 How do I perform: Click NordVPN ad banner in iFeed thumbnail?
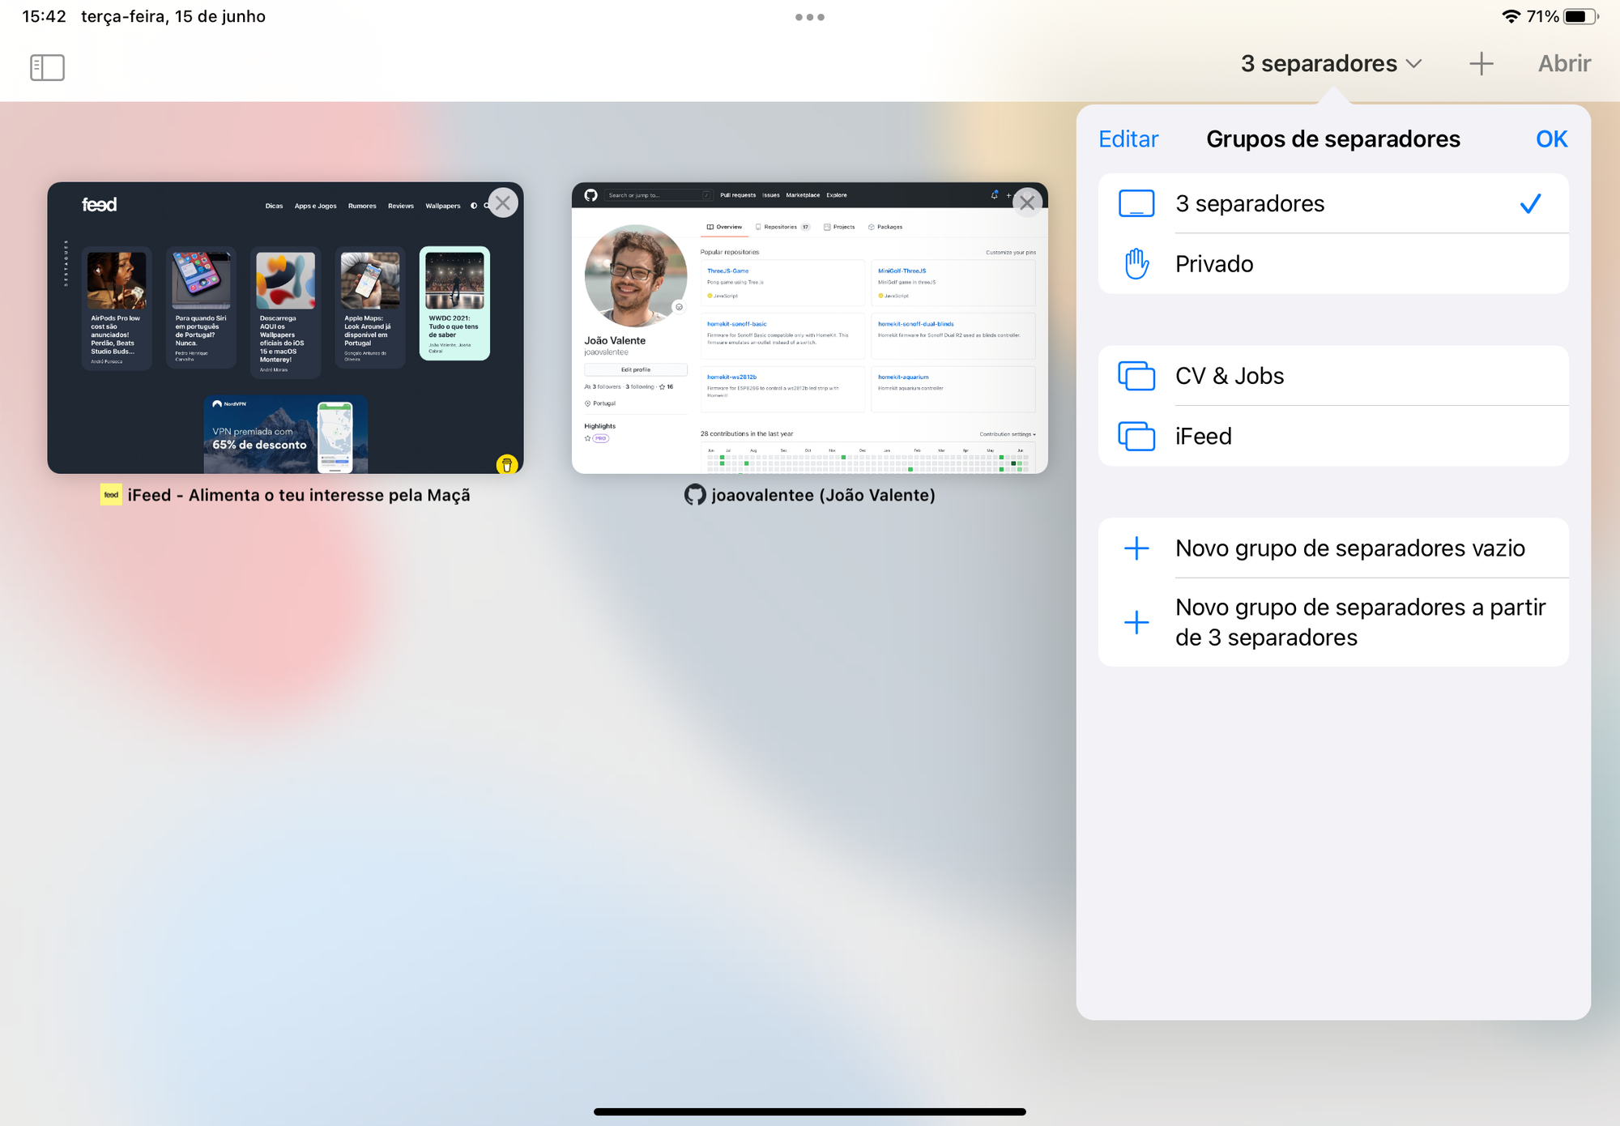tap(285, 434)
